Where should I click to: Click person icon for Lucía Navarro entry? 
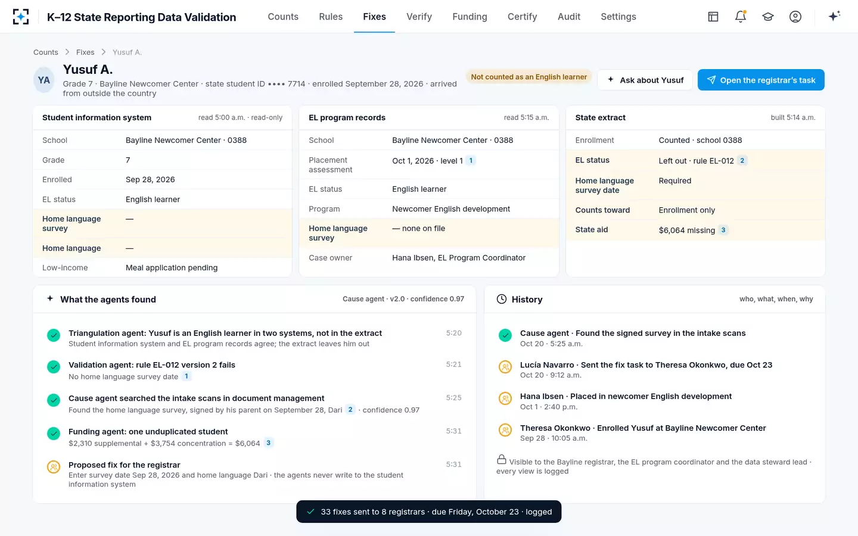(505, 367)
